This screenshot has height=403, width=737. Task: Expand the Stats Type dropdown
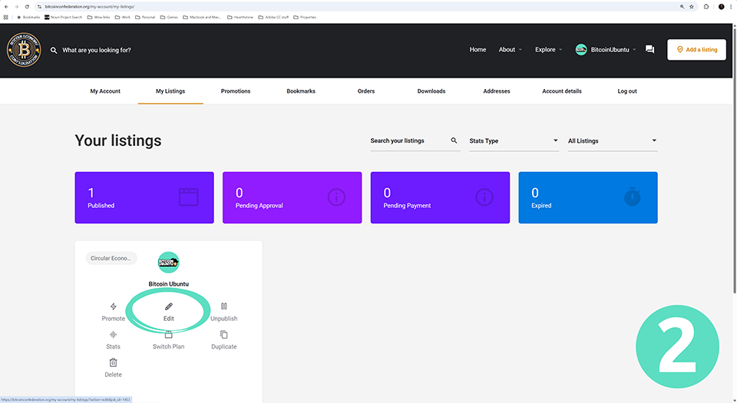pos(514,141)
